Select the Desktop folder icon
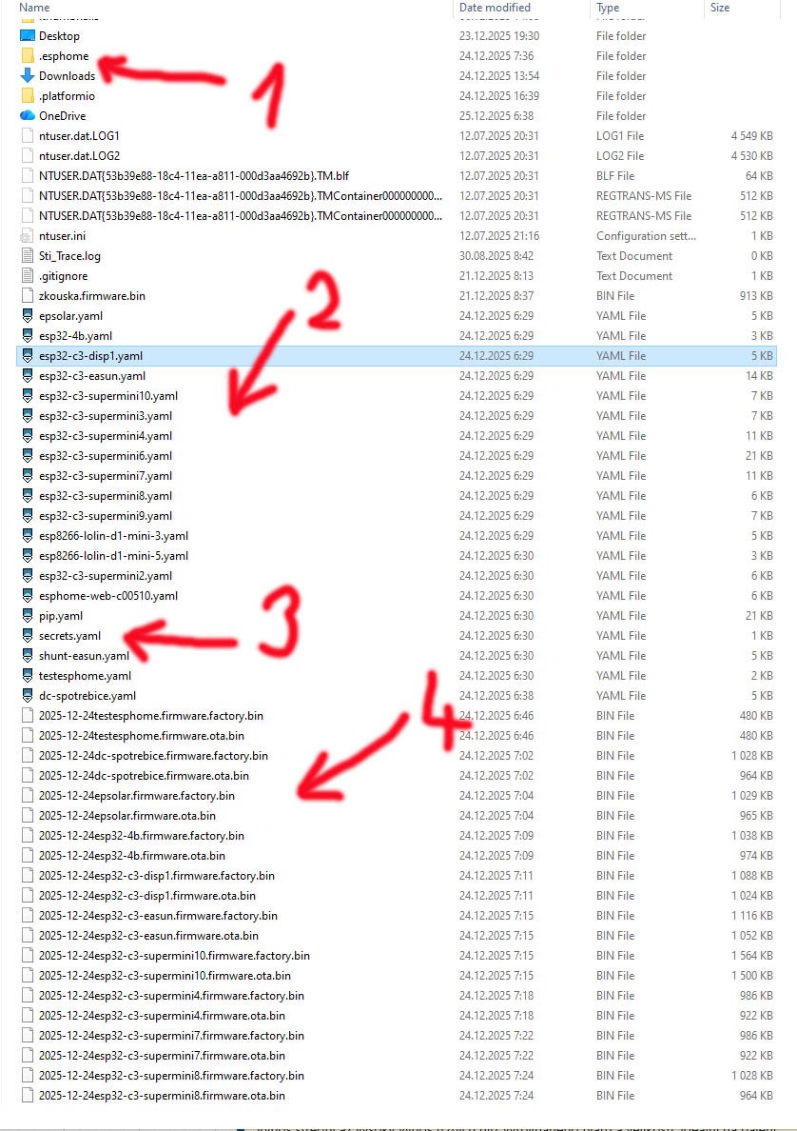This screenshot has width=797, height=1131. [28, 35]
